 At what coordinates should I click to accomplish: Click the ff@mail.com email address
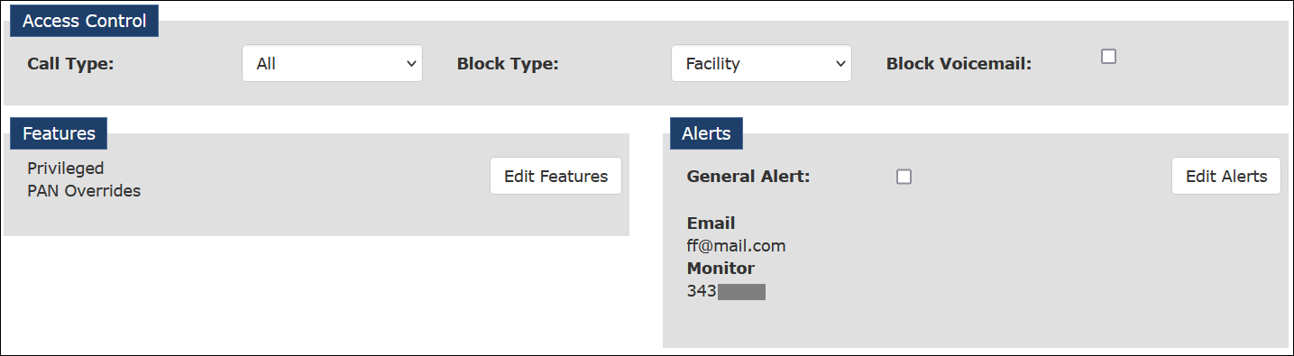[x=736, y=245]
